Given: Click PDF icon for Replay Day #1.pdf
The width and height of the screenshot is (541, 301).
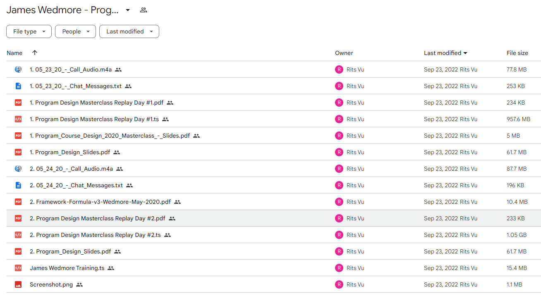Looking at the screenshot, I should 18,103.
